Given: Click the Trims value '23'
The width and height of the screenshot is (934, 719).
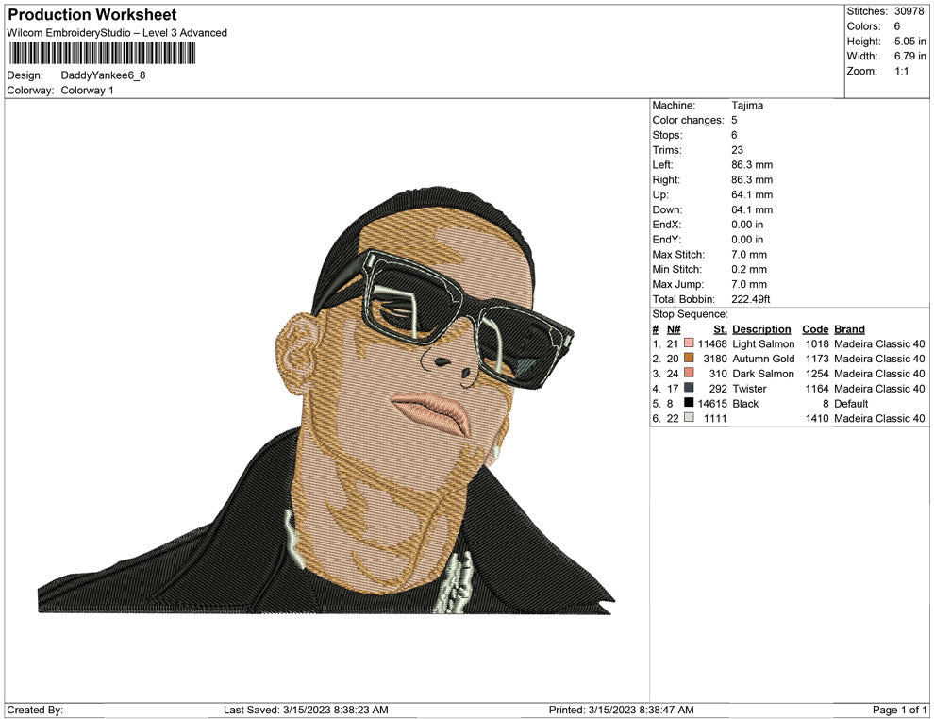Looking at the screenshot, I should click(738, 150).
